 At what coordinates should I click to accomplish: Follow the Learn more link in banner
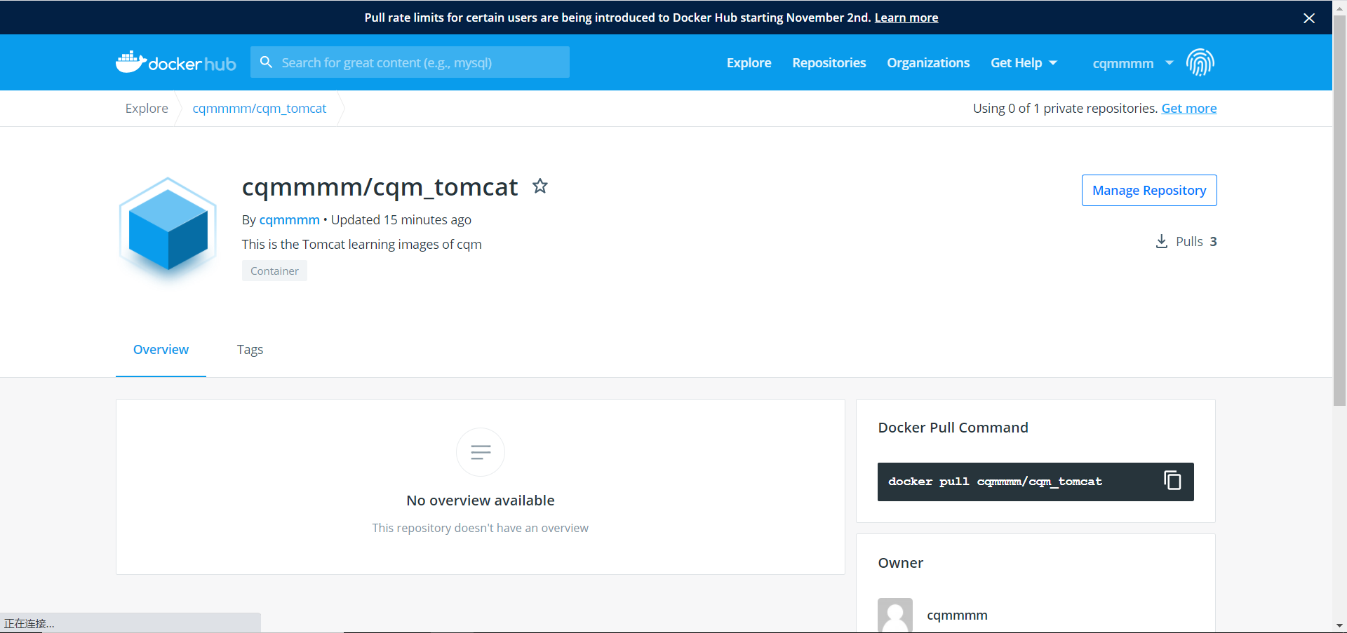[906, 18]
